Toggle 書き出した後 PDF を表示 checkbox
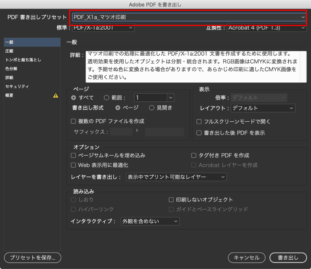This screenshot has height=269, width=311. 199,133
